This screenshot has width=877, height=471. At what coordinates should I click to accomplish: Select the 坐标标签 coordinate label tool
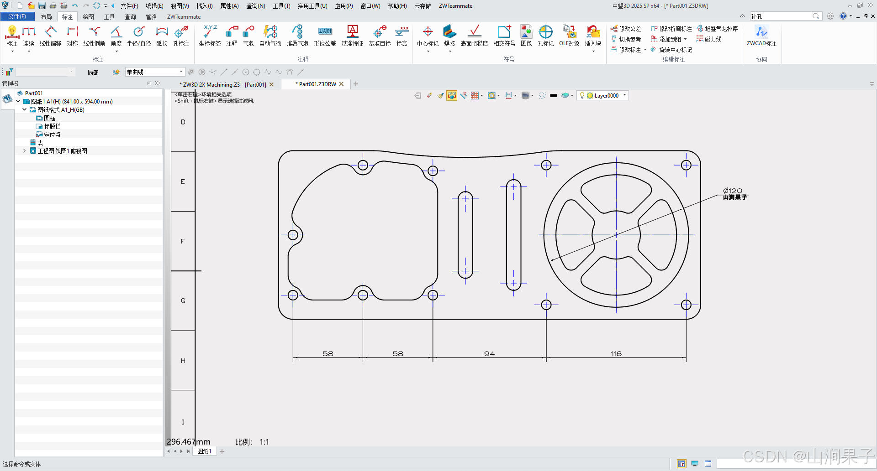(x=210, y=36)
